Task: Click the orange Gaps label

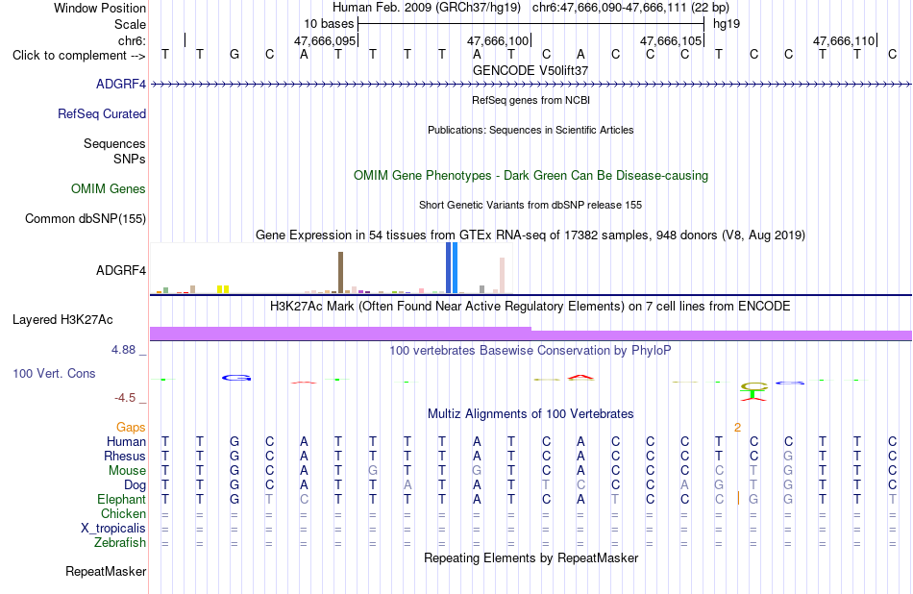Action: (x=131, y=428)
